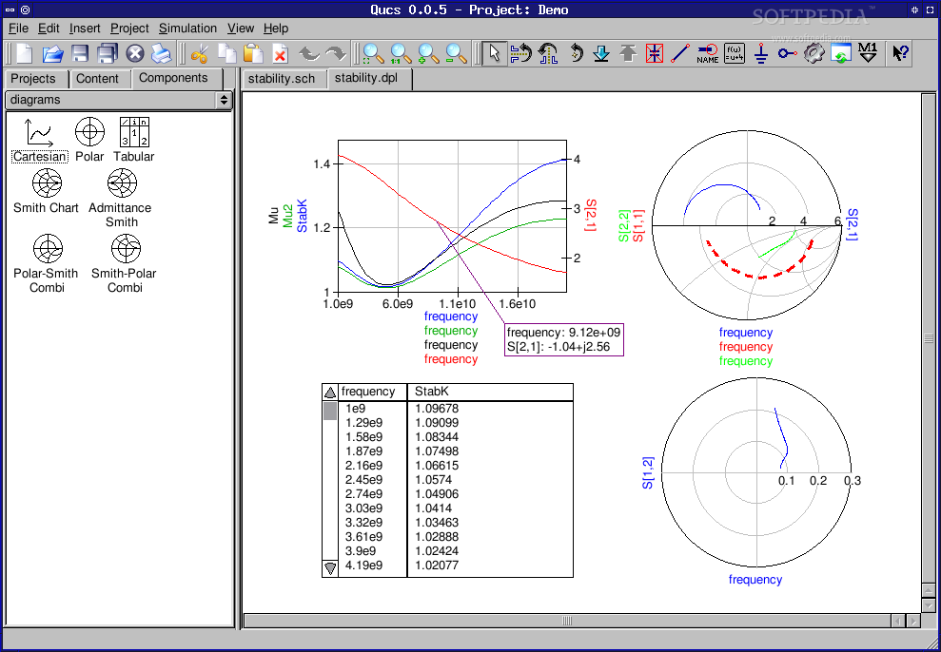Click the table's scroll down arrow
This screenshot has width=941, height=652.
(x=330, y=567)
